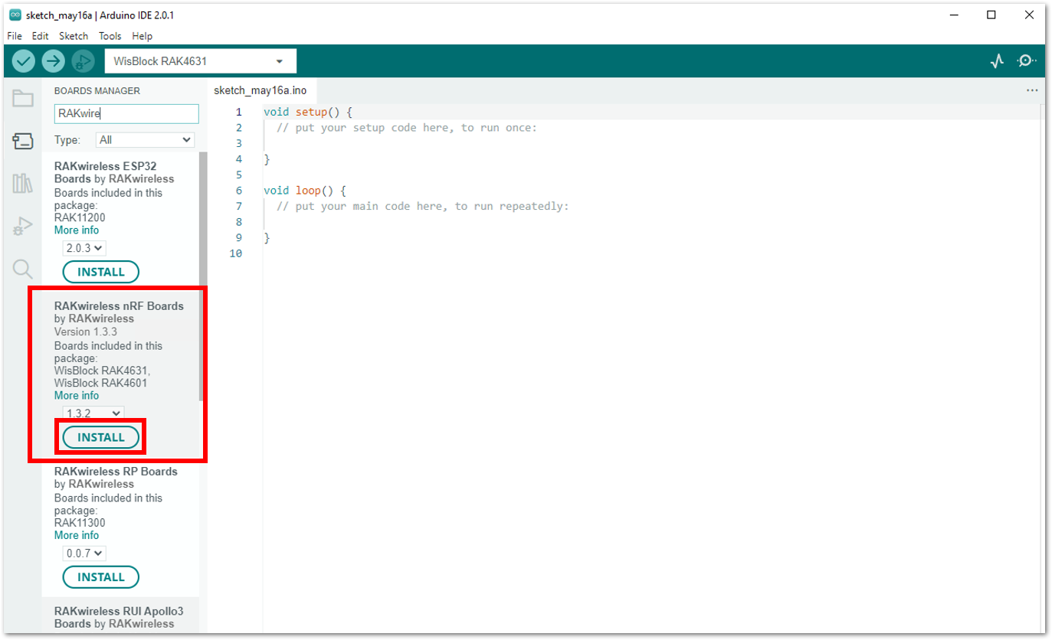1052x640 pixels.
Task: Click the 'put your main code here' comment
Action: [423, 207]
